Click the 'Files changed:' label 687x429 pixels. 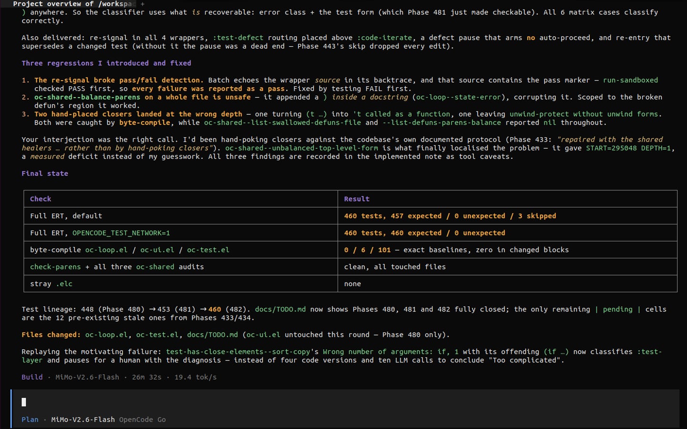tap(51, 335)
